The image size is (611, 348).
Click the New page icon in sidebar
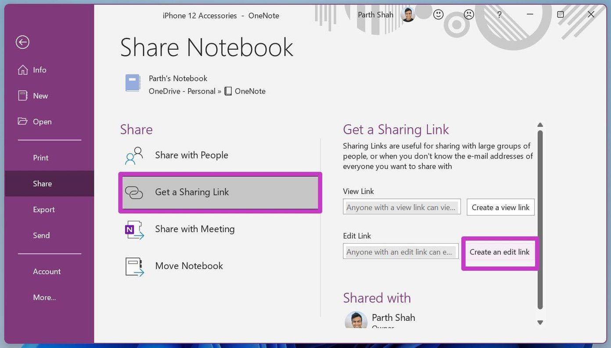[23, 96]
